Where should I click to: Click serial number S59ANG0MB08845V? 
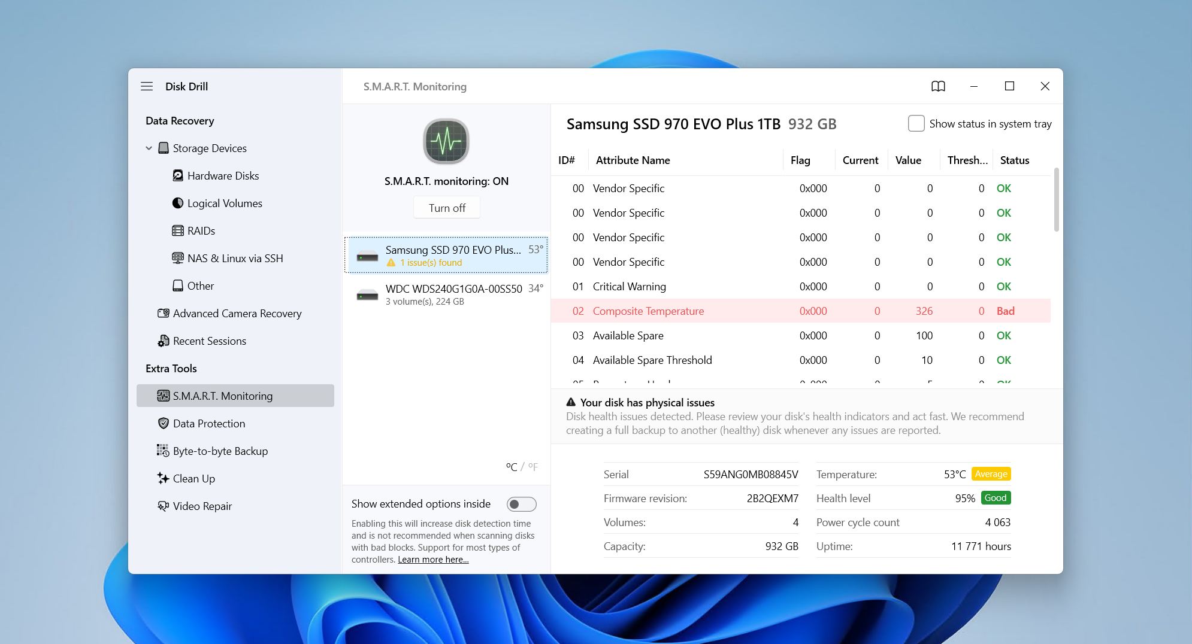751,474
